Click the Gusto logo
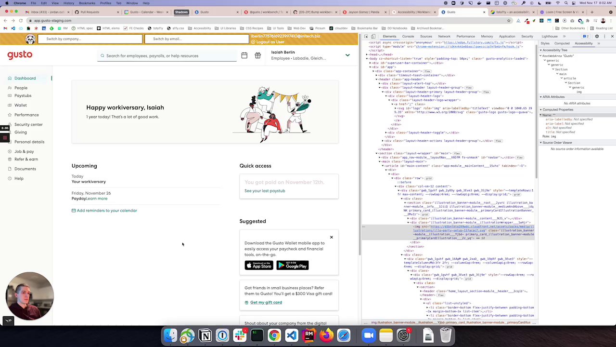 [20, 55]
